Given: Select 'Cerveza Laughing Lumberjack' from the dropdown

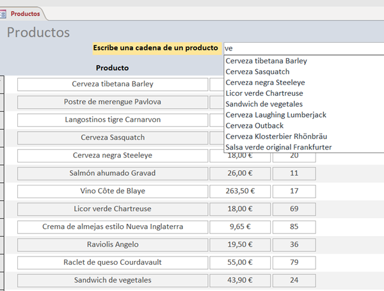Looking at the screenshot, I should (x=276, y=115).
